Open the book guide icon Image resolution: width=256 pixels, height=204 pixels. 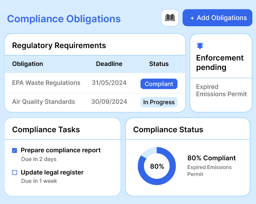[x=170, y=18]
